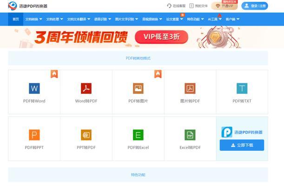Click the orange badge above 论文查重
This screenshot has height=186, width=284.
[x=182, y=15]
